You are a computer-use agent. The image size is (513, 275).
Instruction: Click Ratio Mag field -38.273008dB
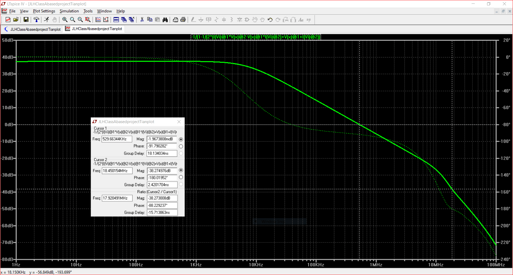tap(162, 198)
